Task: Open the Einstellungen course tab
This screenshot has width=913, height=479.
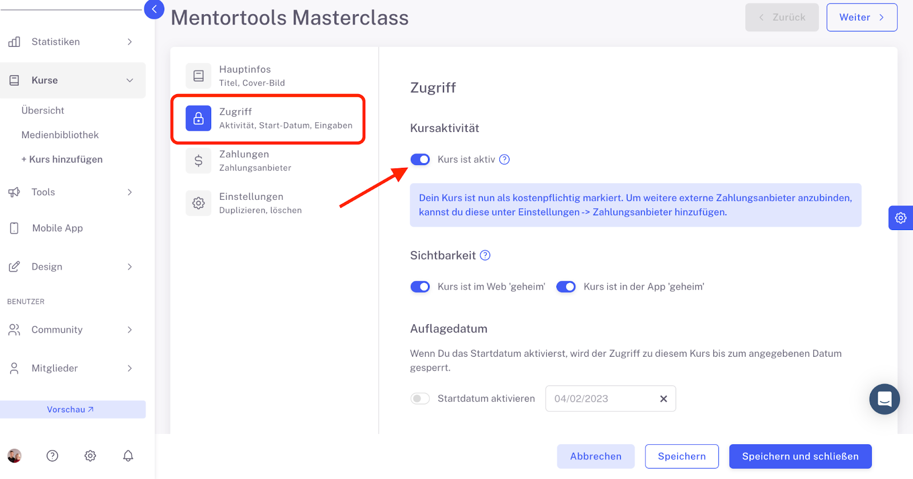Action: pyautogui.click(x=268, y=203)
